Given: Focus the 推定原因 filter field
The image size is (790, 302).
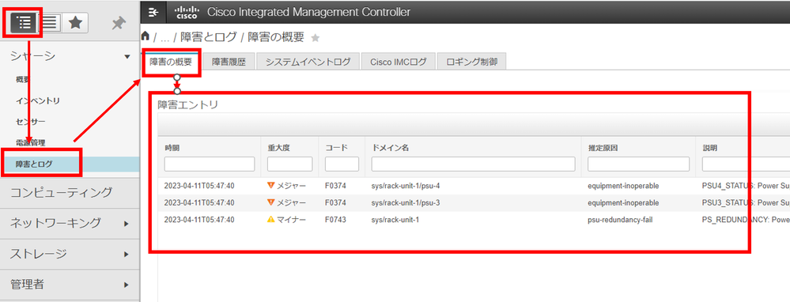Looking at the screenshot, I should (x=638, y=164).
